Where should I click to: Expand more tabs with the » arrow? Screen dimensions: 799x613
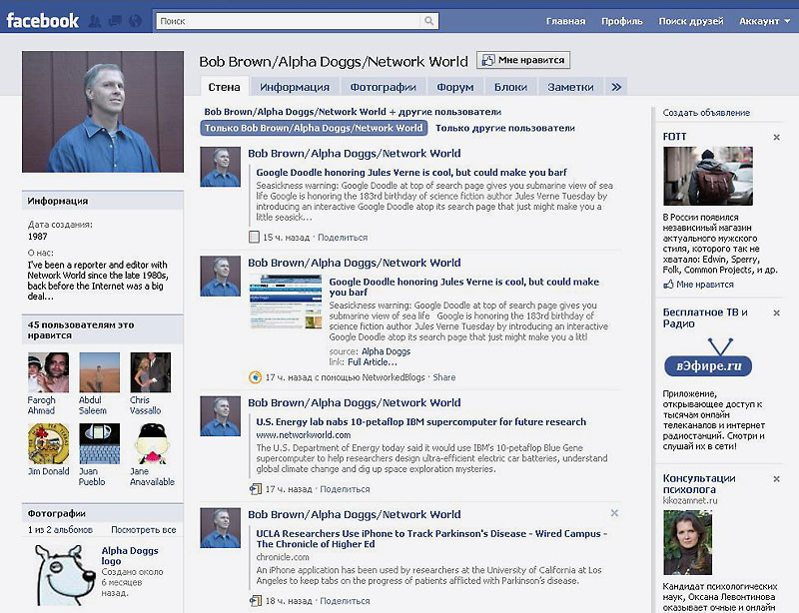[x=617, y=87]
